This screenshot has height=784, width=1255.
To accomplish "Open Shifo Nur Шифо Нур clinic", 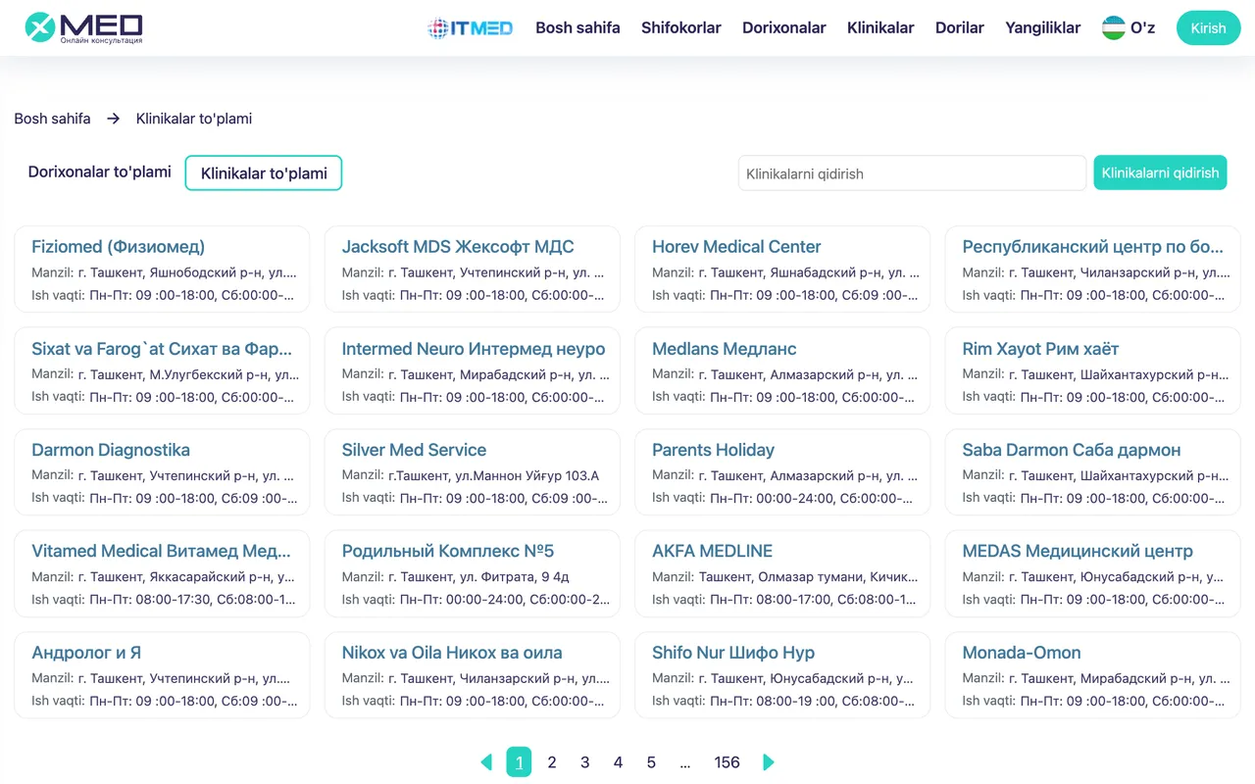I will click(782, 675).
